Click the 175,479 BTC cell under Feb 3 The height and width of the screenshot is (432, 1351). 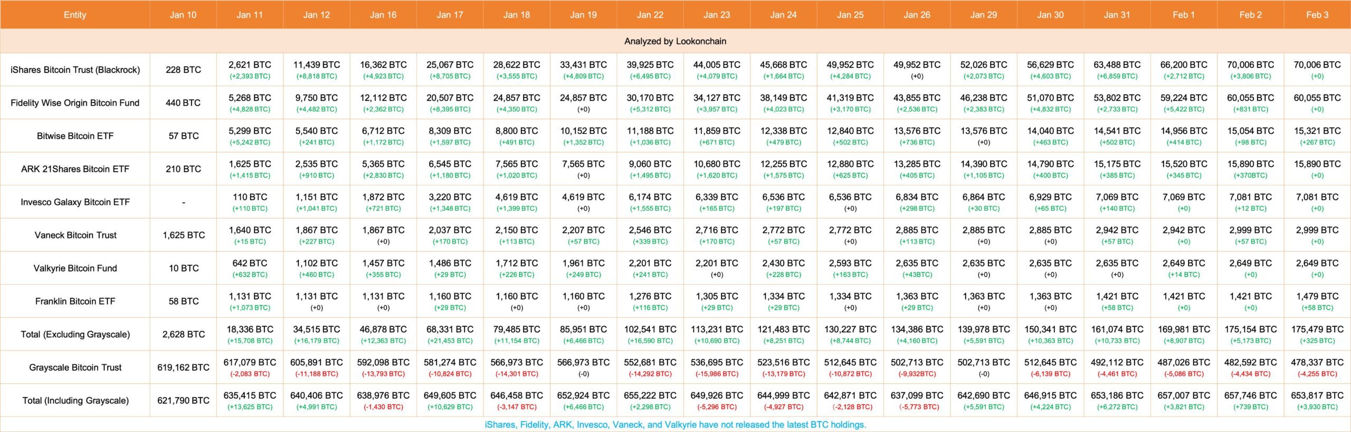1317,330
